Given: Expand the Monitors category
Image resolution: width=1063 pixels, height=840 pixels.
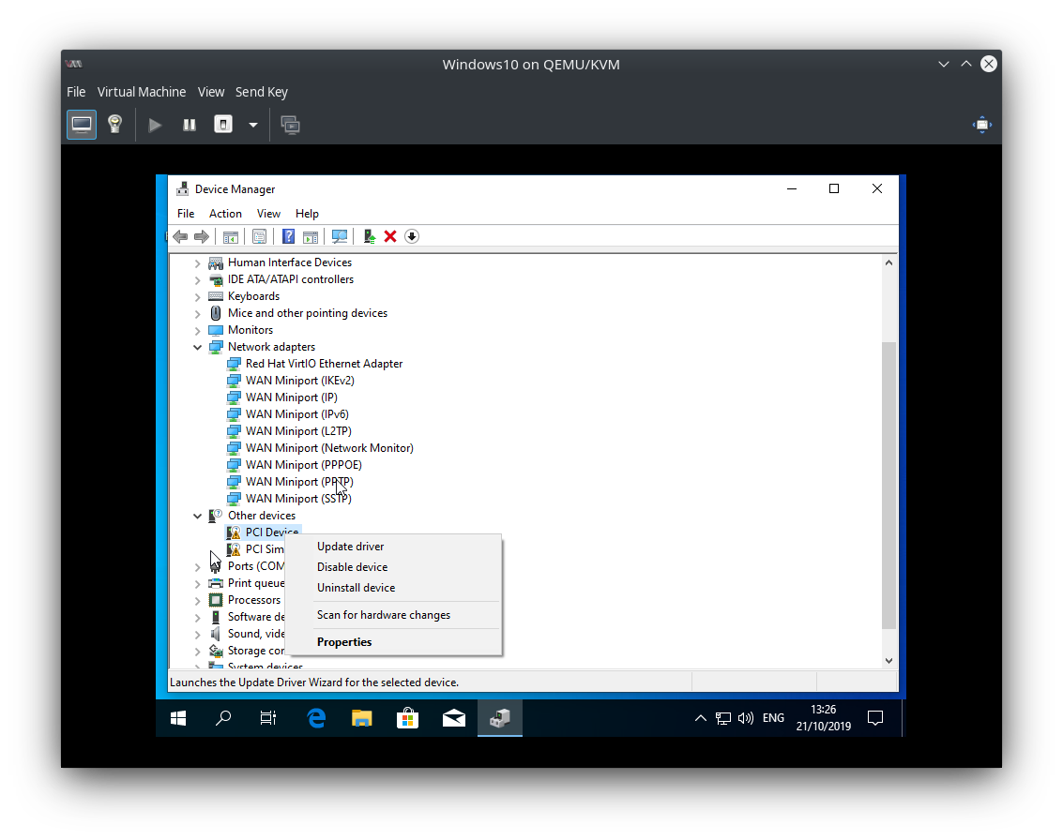Looking at the screenshot, I should [x=197, y=331].
